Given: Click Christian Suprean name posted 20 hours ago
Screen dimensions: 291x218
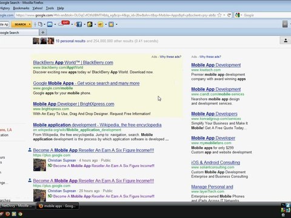Looking at the screenshot, I should (62, 191).
